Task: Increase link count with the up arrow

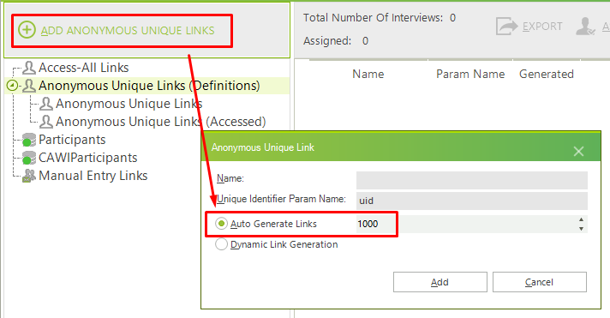Action: click(581, 219)
